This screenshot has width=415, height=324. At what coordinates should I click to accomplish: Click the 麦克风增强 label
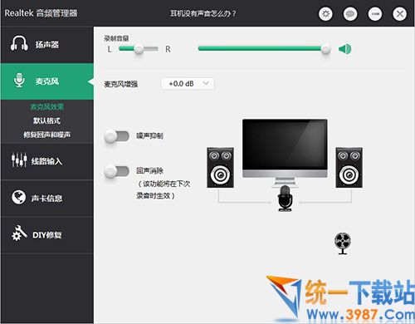[x=121, y=84]
